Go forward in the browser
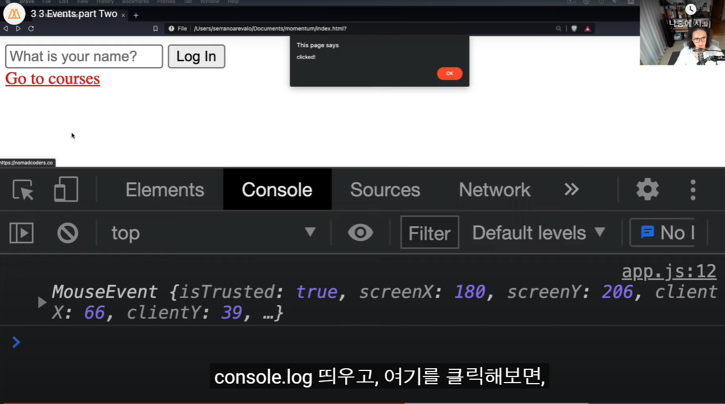Viewport: 725px width, 404px height. click(x=18, y=29)
